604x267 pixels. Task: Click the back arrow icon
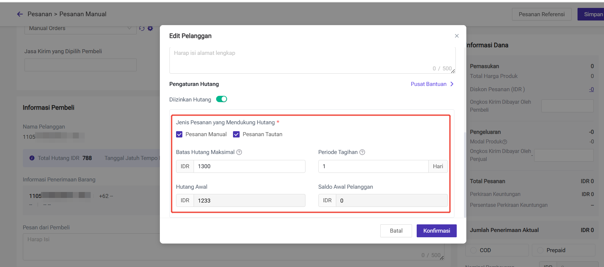coord(20,14)
